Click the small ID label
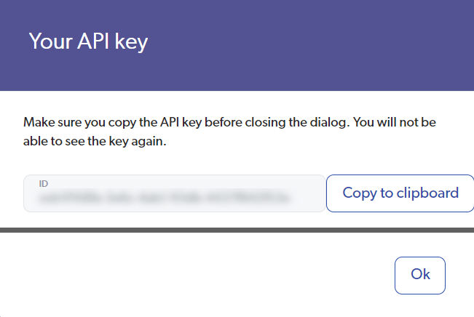 click(44, 184)
